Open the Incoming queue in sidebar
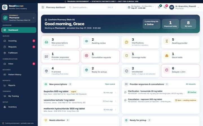203x126 pixels. pos(19,41)
